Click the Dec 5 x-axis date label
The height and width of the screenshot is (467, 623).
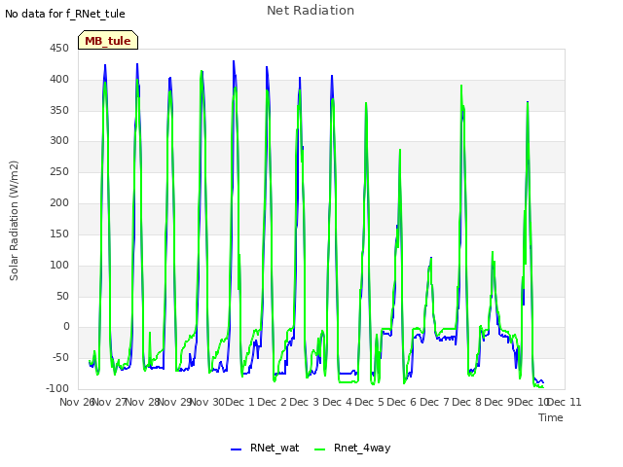click(x=370, y=402)
